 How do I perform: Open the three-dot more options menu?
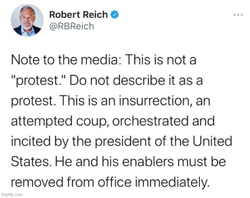(238, 15)
